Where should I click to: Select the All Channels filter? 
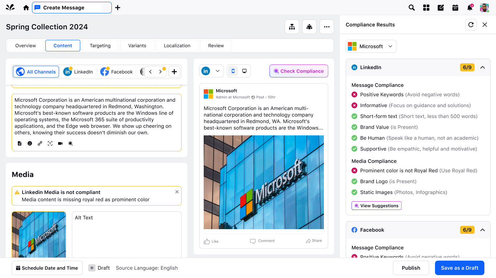coord(36,72)
